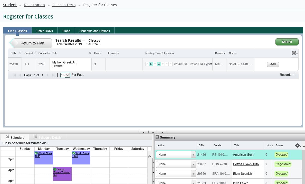Click Dropped status for American Govt

[x=281, y=155]
